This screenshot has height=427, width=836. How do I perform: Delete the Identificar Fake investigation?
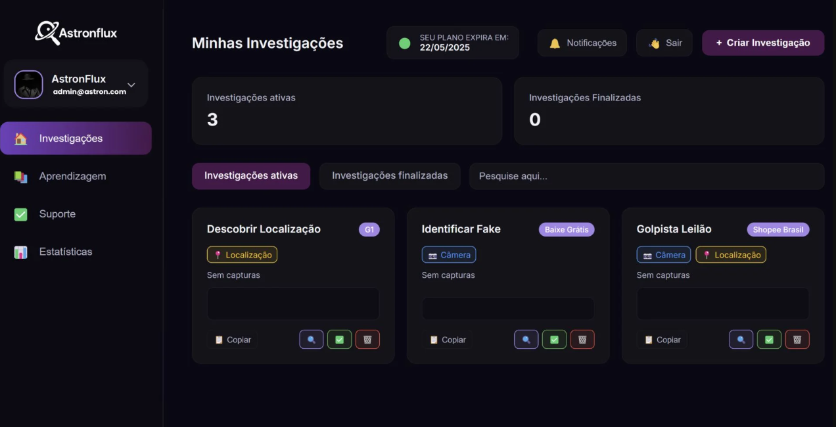582,340
